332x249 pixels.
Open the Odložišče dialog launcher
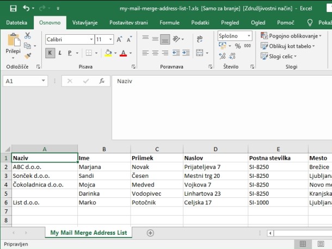point(38,67)
